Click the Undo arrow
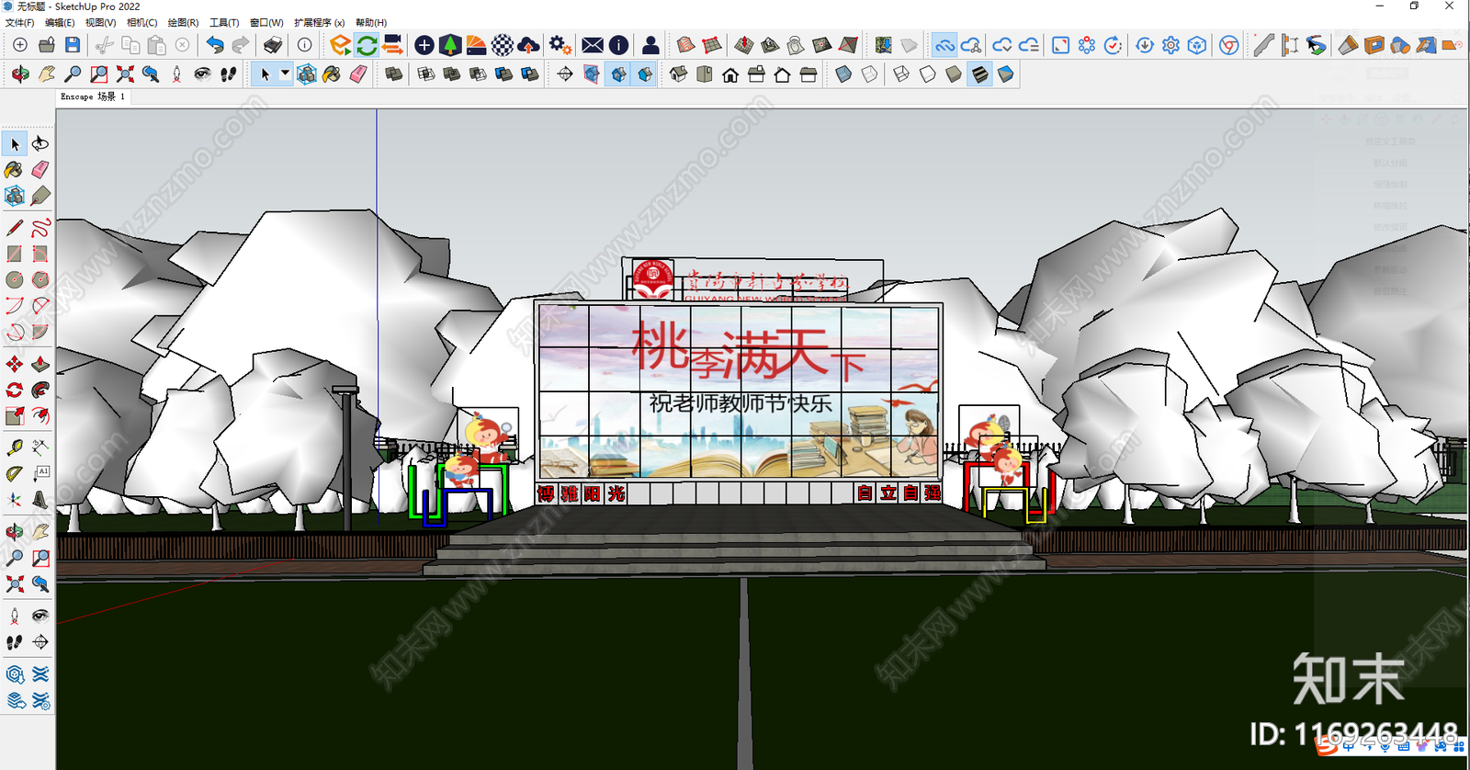 tap(215, 45)
